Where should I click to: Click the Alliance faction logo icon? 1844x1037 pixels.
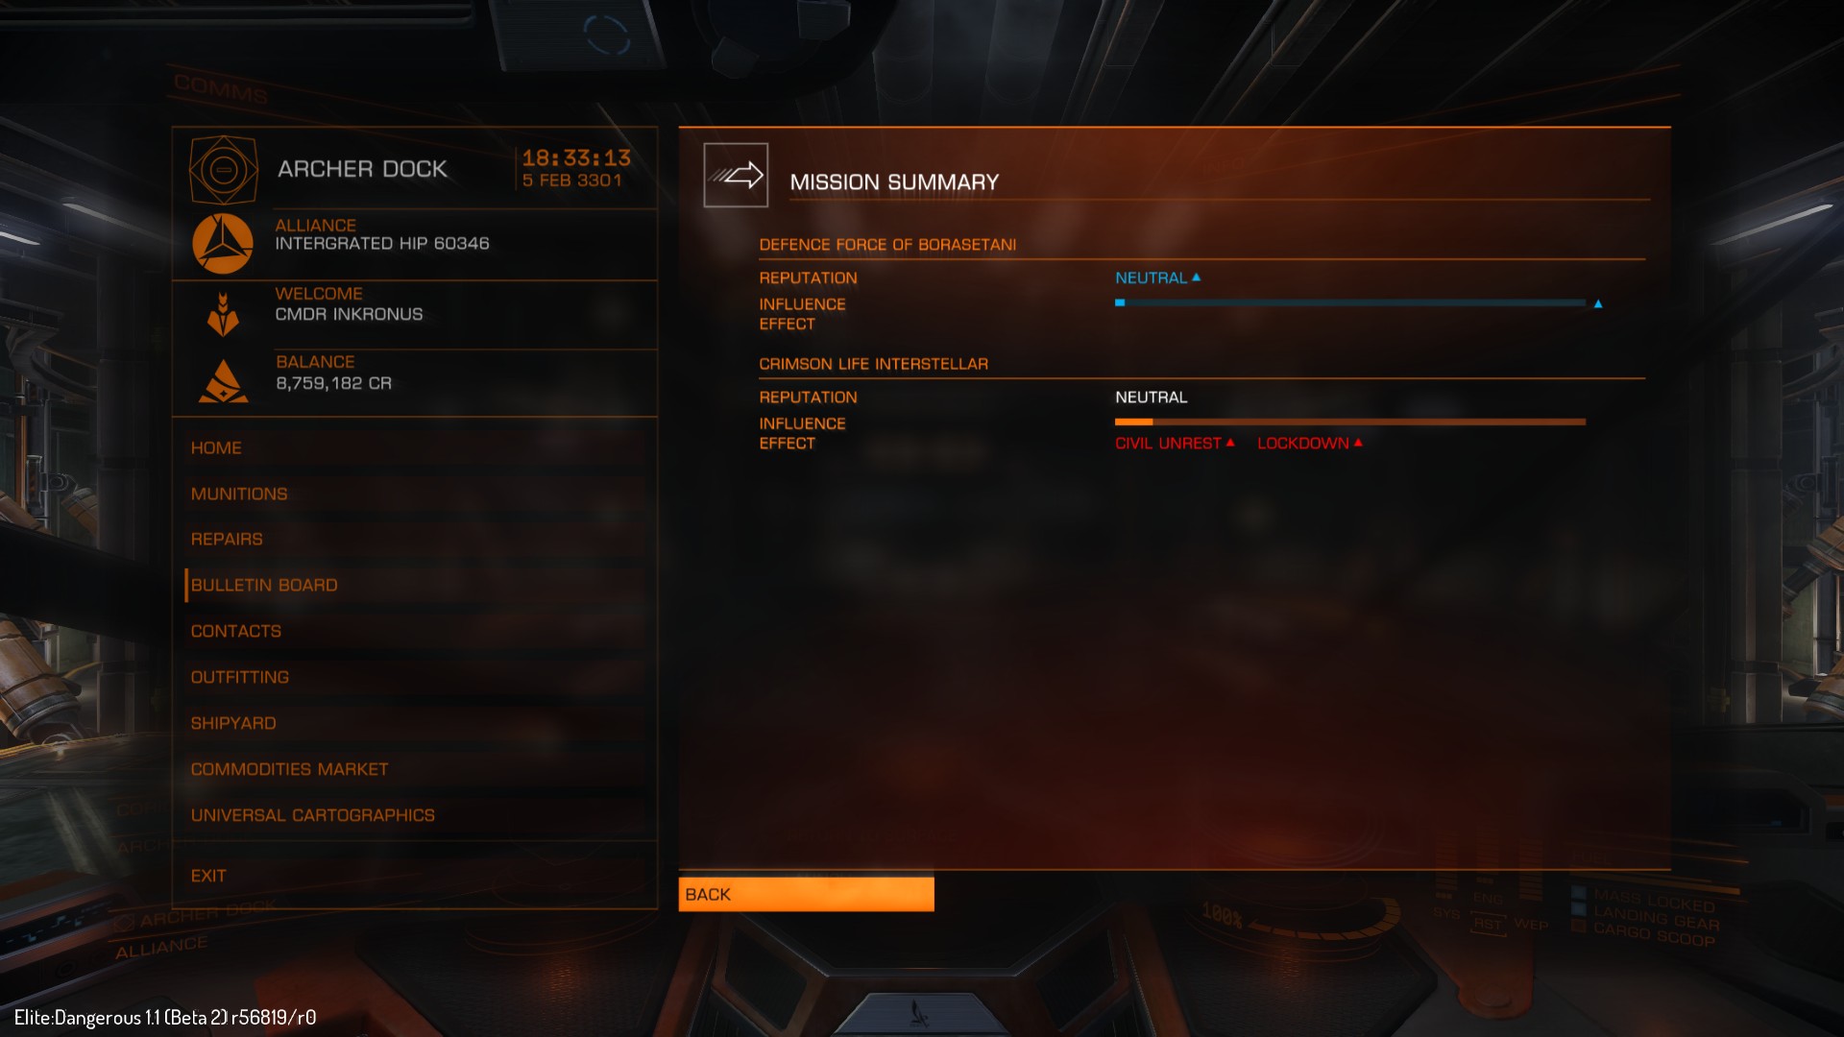223,243
